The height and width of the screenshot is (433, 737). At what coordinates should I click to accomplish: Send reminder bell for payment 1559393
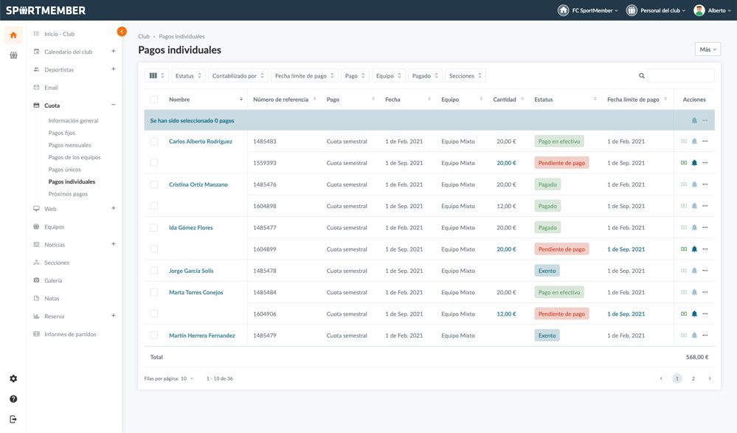pos(694,163)
